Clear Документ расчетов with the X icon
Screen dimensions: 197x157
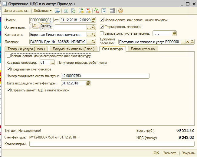[188, 42]
